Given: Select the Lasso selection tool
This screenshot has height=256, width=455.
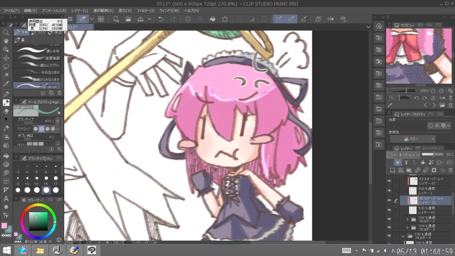Looking at the screenshot, I should [6, 67].
